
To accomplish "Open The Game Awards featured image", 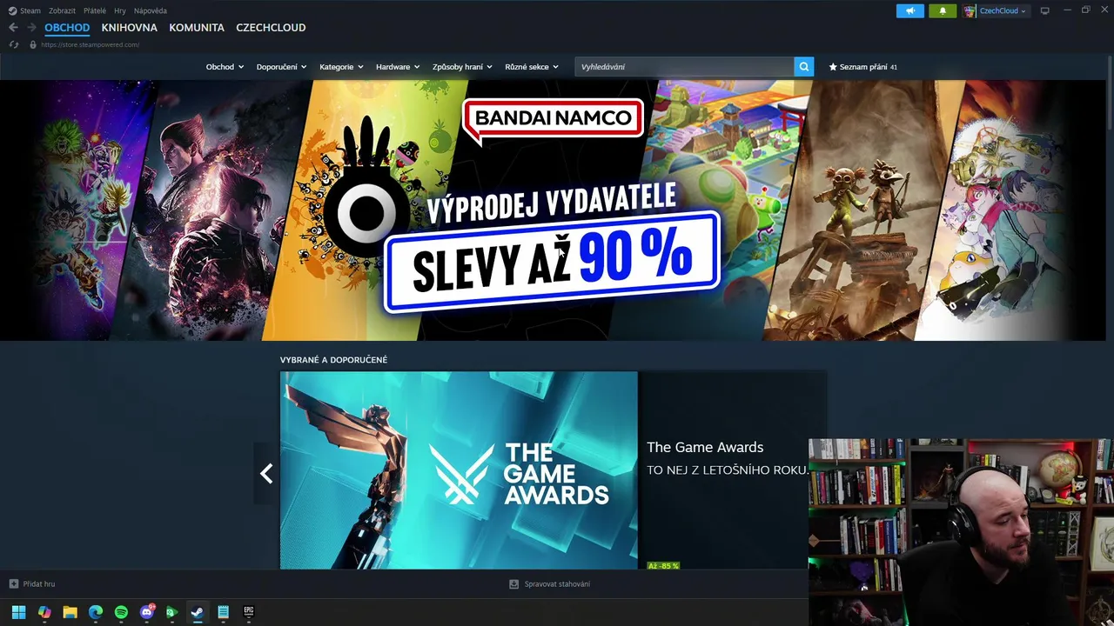I will 459,470.
